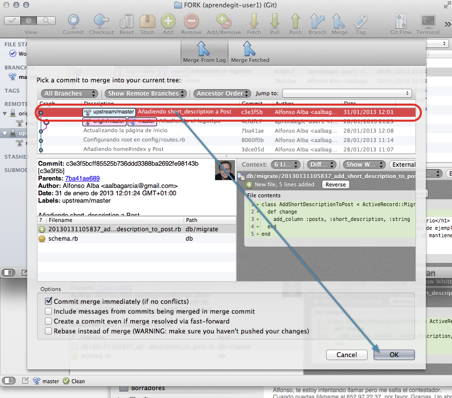Click the Checkout toolbar icon

(101, 22)
